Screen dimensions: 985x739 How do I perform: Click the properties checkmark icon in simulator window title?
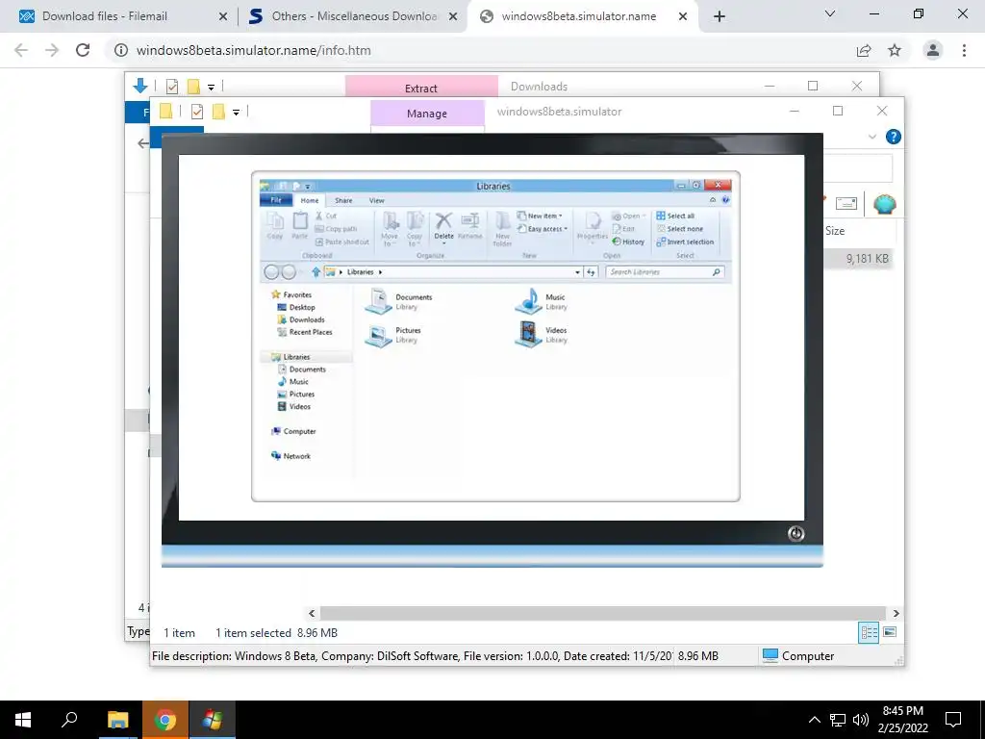point(196,112)
